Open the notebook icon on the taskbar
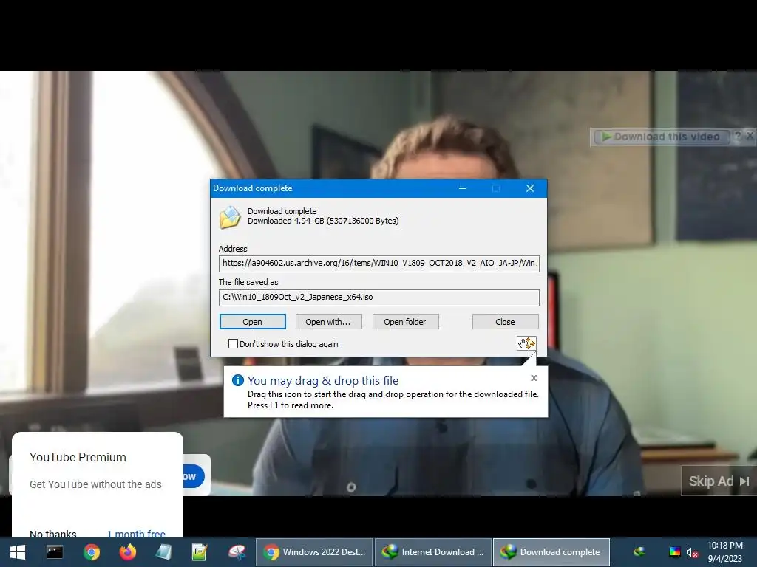The height and width of the screenshot is (567, 757). pyautogui.click(x=163, y=552)
